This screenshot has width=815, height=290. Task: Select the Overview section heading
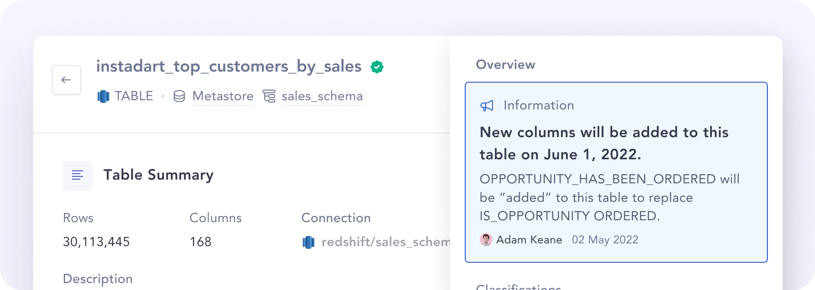(x=505, y=65)
